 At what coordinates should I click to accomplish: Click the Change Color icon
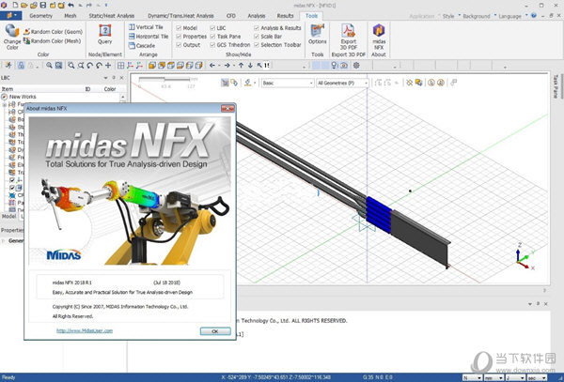coord(12,36)
